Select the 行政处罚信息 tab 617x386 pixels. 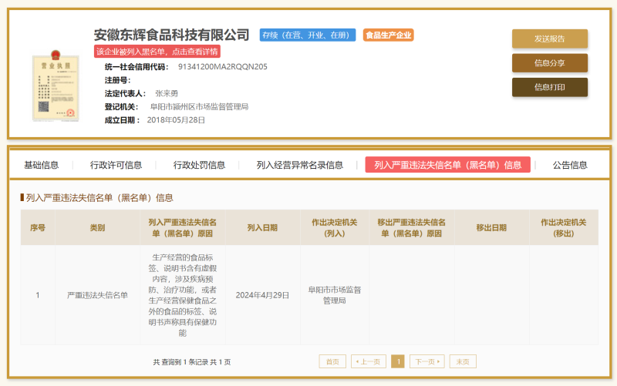(199, 165)
